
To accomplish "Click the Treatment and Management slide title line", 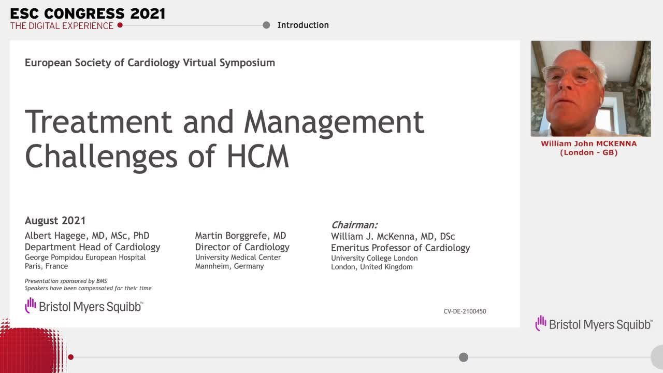I will (x=224, y=122).
